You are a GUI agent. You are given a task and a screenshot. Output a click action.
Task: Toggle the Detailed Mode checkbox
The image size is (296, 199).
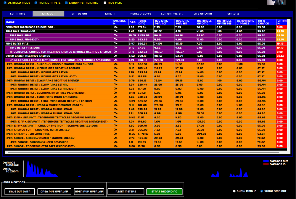pyautogui.click(x=5, y=3)
